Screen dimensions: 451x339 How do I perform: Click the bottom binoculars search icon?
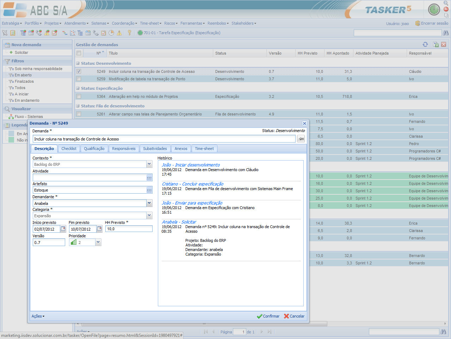[443, 332]
